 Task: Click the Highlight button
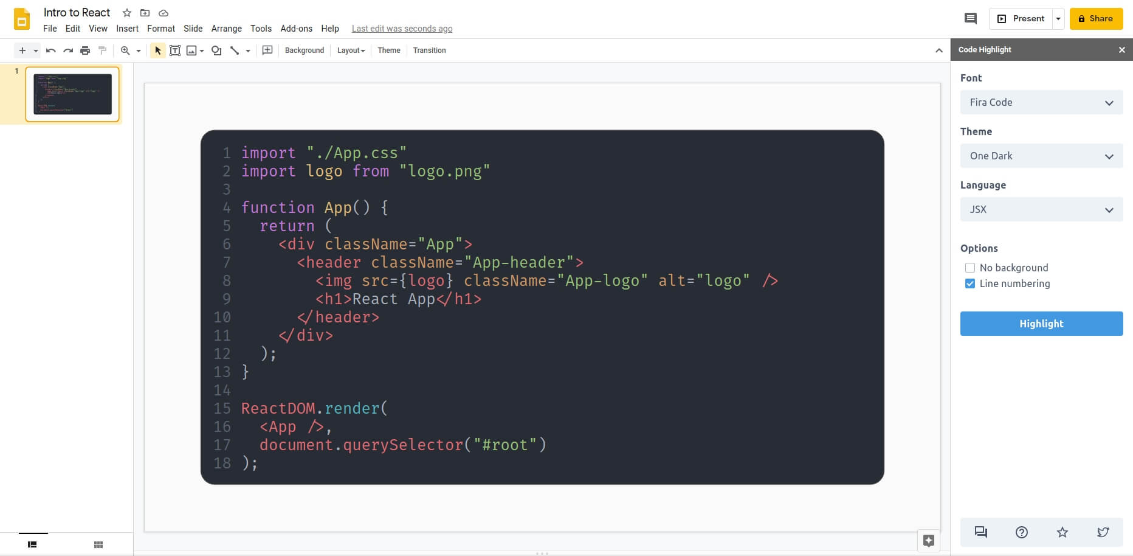1041,324
